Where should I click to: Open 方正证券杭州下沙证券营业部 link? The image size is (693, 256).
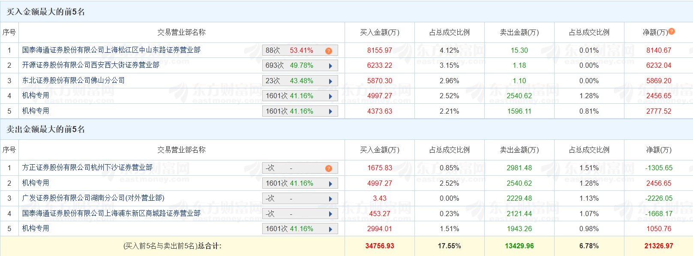(87, 168)
